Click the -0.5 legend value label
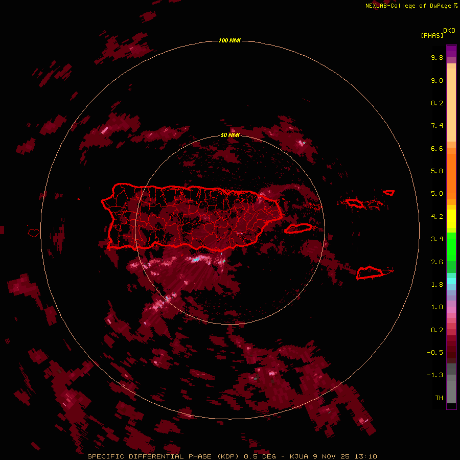 pos(435,353)
